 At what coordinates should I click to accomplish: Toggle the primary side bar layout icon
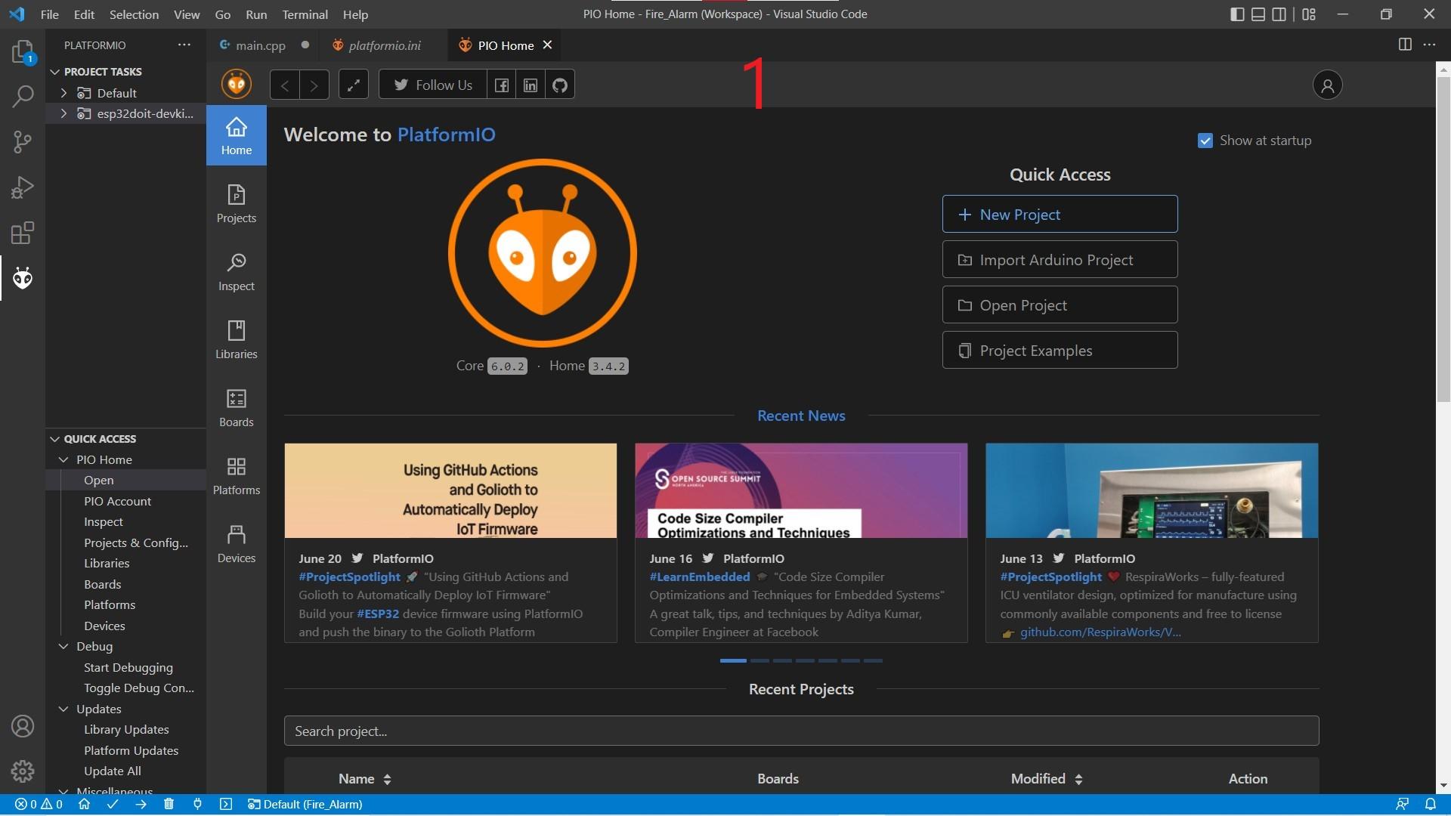pyautogui.click(x=1237, y=14)
